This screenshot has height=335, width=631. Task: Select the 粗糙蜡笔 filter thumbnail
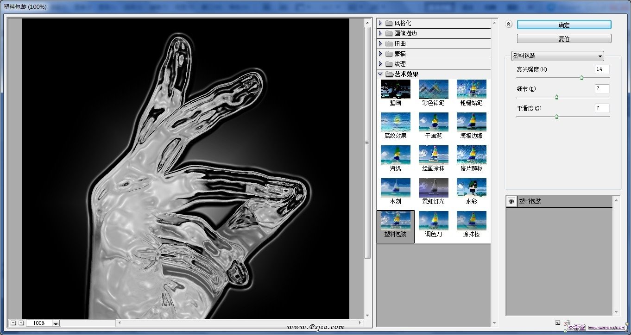click(x=472, y=89)
